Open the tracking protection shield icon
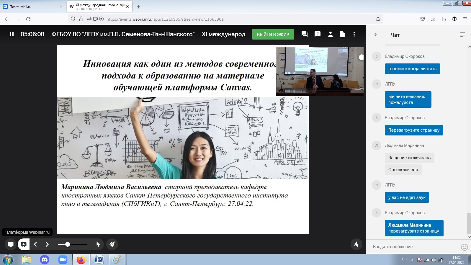This screenshot has width=471, height=265. tap(73, 19)
